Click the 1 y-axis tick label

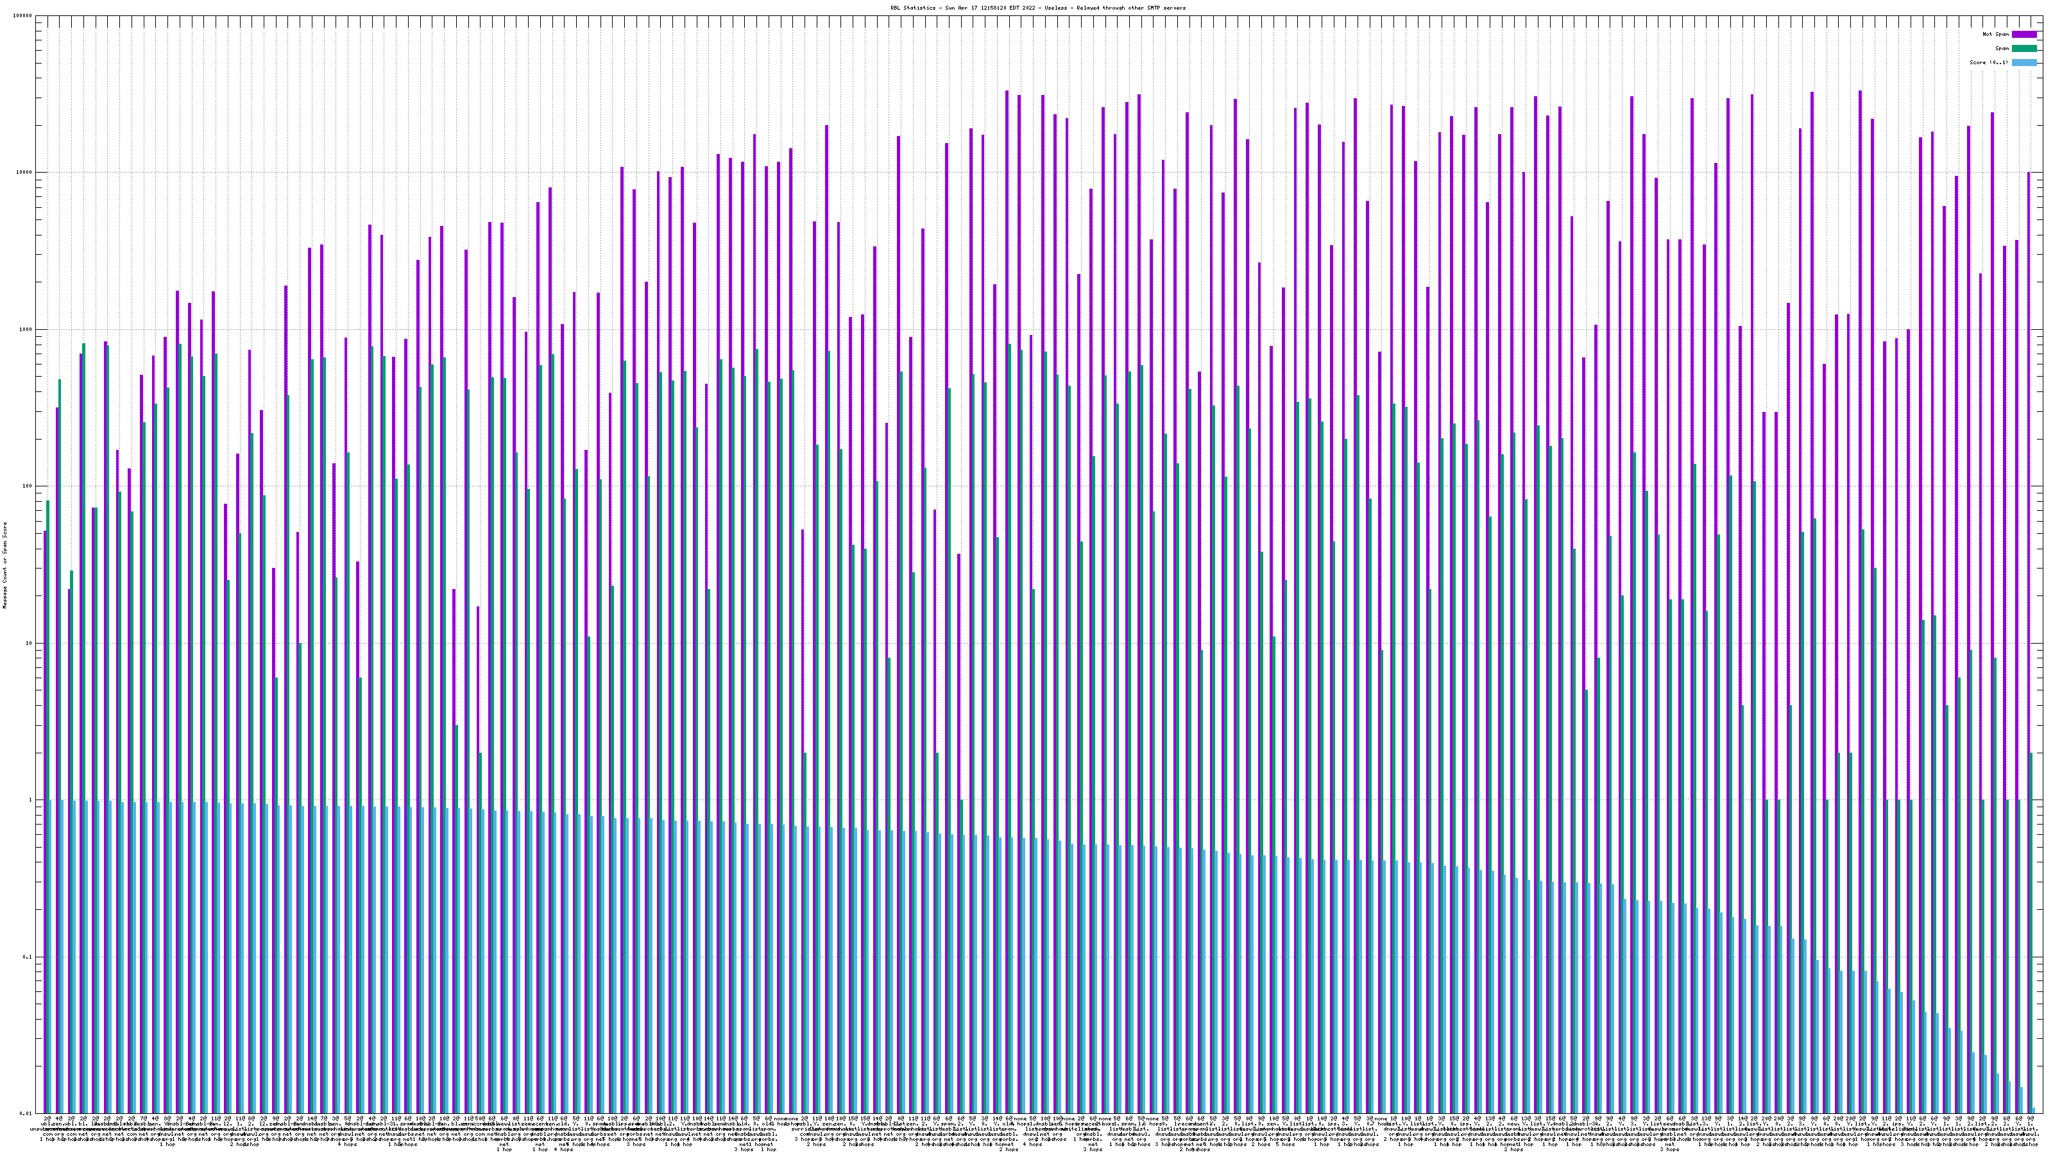coord(30,800)
